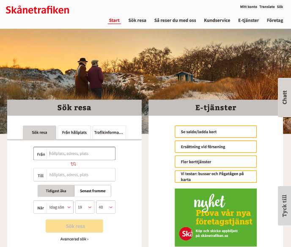Open the Tyck till feedback tab

(284, 206)
